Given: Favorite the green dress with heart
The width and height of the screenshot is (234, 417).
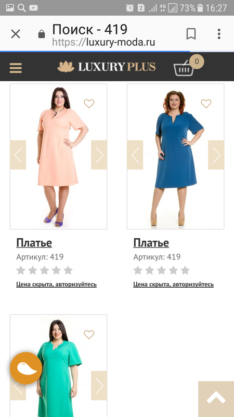Looking at the screenshot, I should pyautogui.click(x=89, y=335).
